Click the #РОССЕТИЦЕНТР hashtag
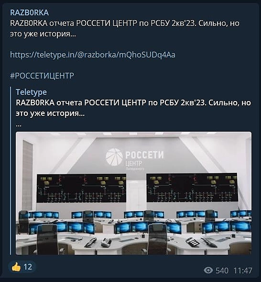 tap(42, 76)
